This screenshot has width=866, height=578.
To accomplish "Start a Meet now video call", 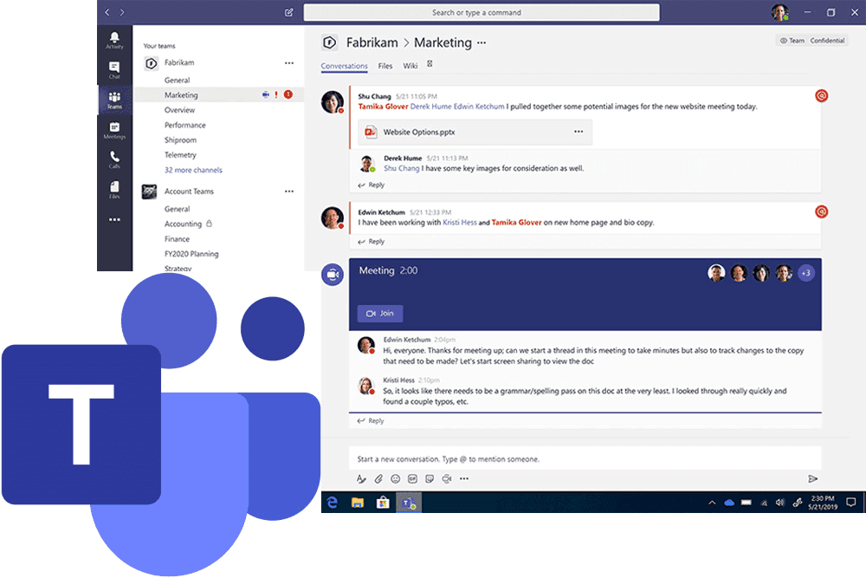I will click(x=447, y=478).
